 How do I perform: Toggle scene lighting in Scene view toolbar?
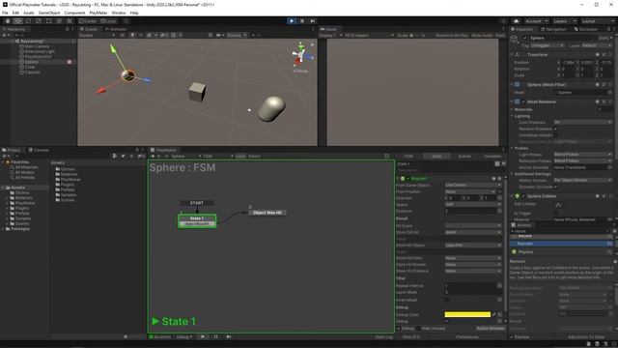[132, 35]
